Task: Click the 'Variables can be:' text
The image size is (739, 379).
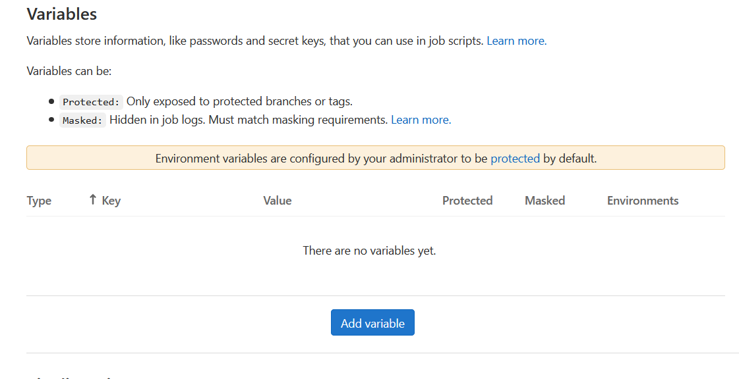Action: tap(69, 71)
